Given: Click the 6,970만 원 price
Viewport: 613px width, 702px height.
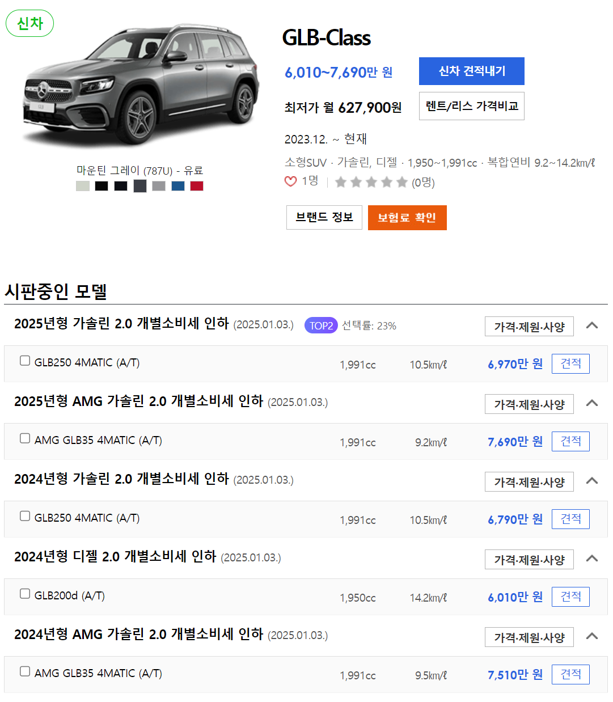Looking at the screenshot, I should [x=515, y=364].
